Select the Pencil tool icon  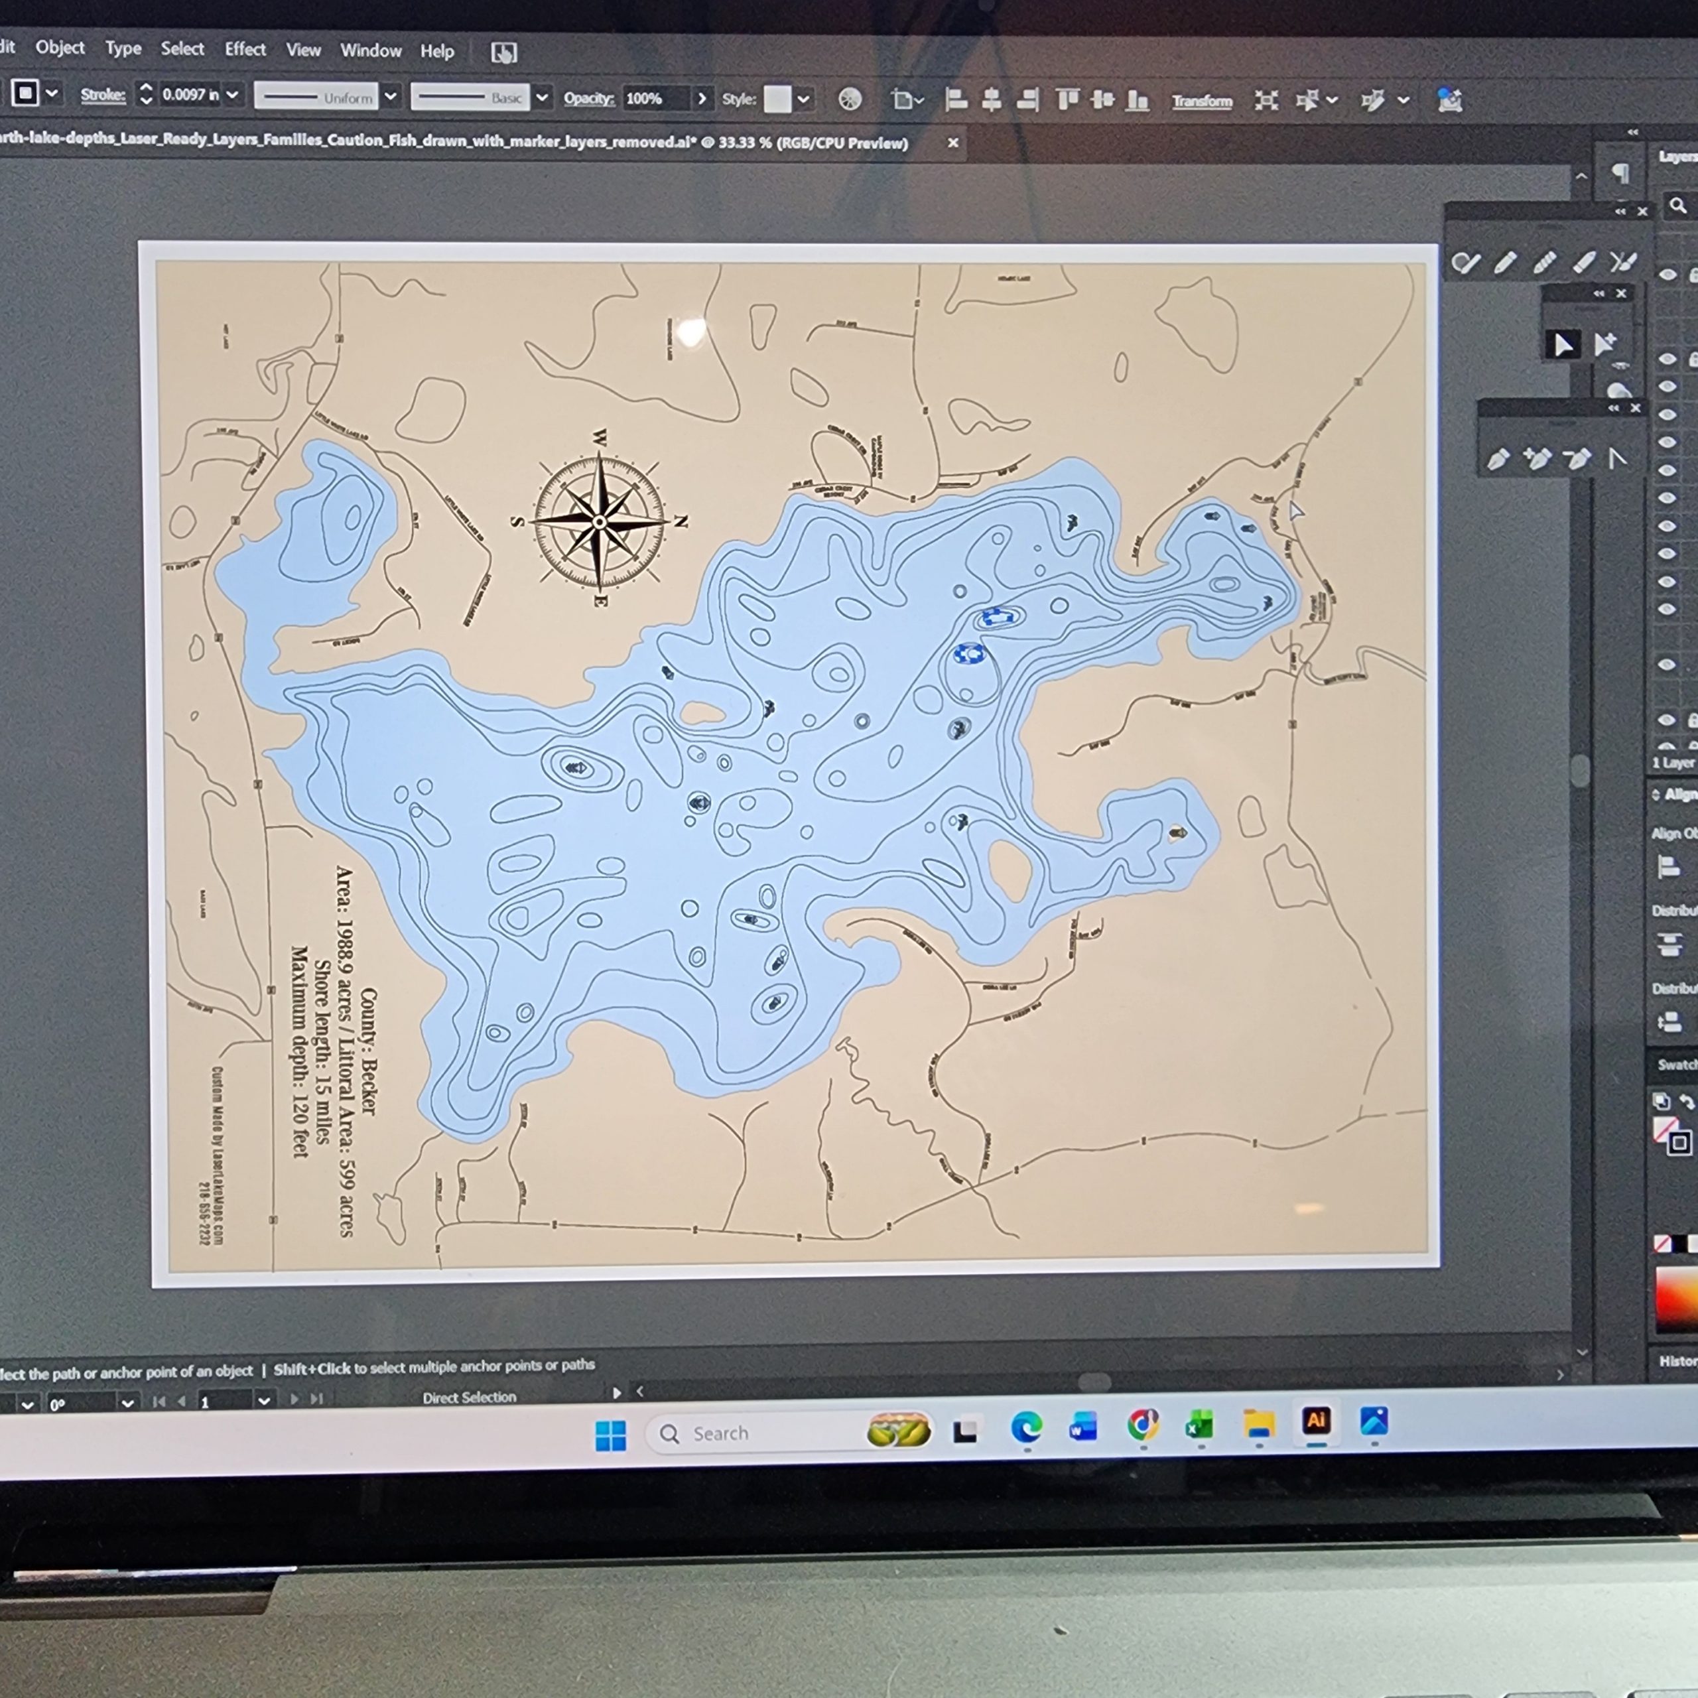click(x=1504, y=262)
